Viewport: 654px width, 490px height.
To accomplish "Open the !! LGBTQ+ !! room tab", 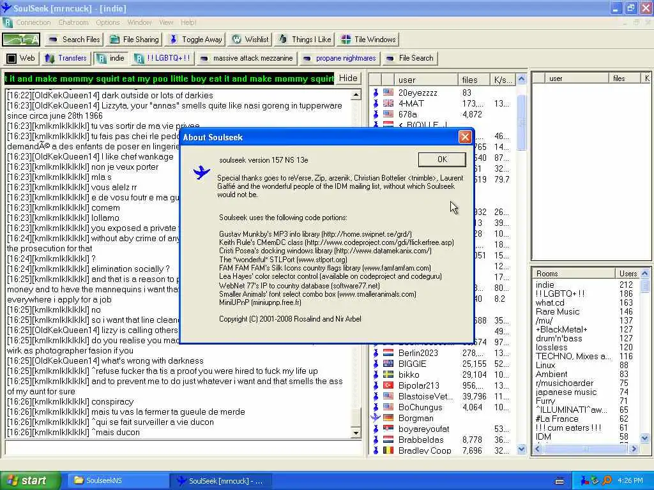I will click(163, 58).
